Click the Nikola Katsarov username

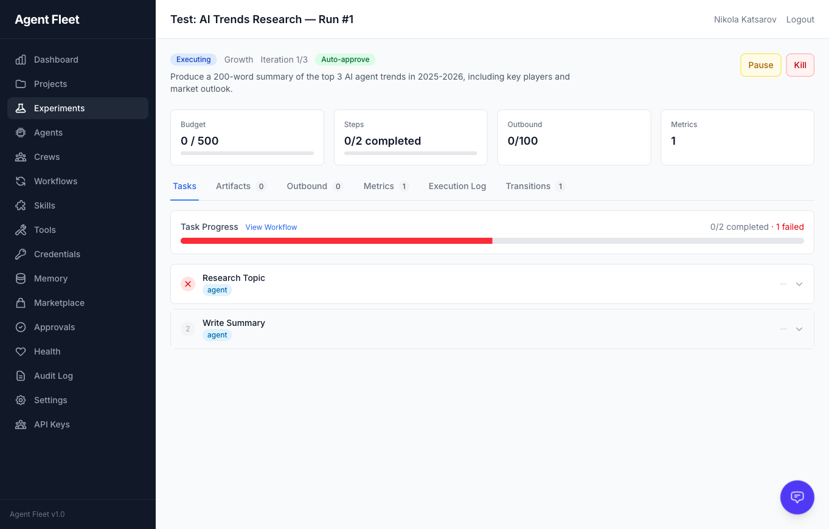point(745,19)
